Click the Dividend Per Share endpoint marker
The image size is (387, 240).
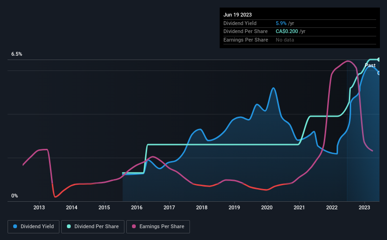(379, 60)
